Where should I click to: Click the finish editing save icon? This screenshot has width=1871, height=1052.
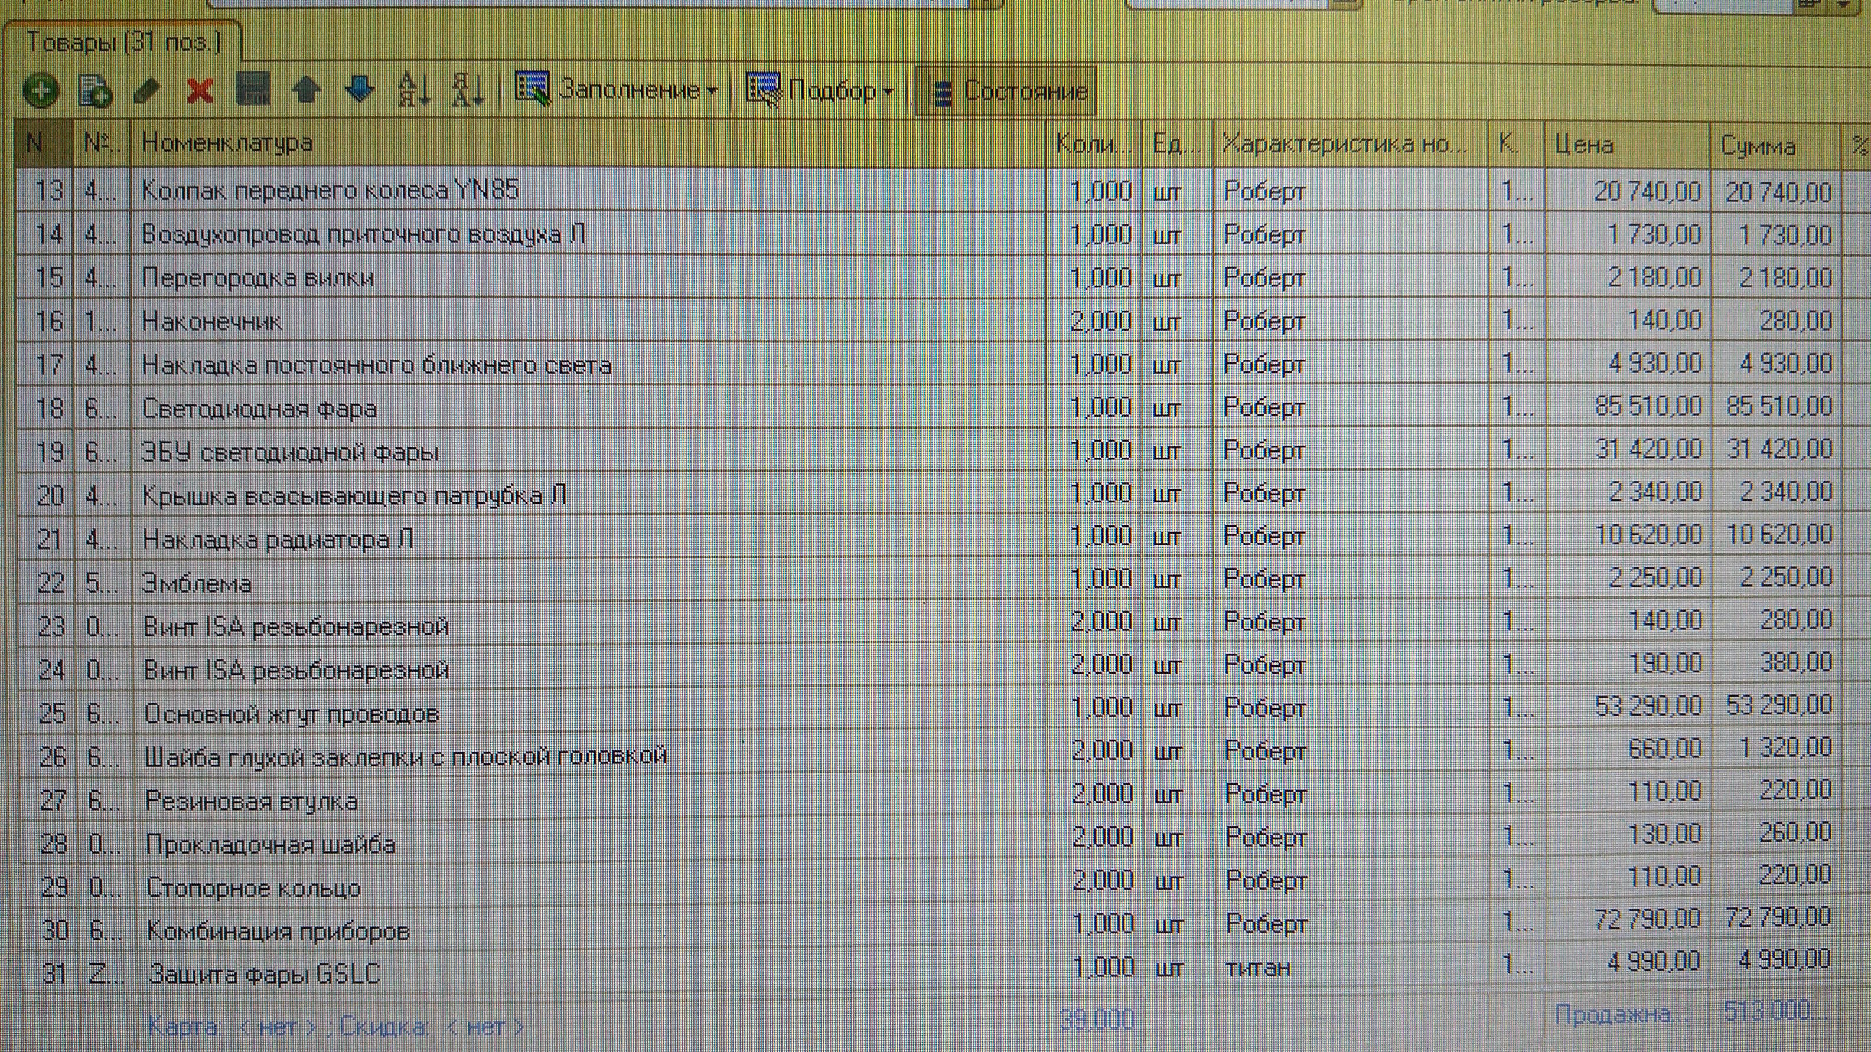pyautogui.click(x=253, y=90)
